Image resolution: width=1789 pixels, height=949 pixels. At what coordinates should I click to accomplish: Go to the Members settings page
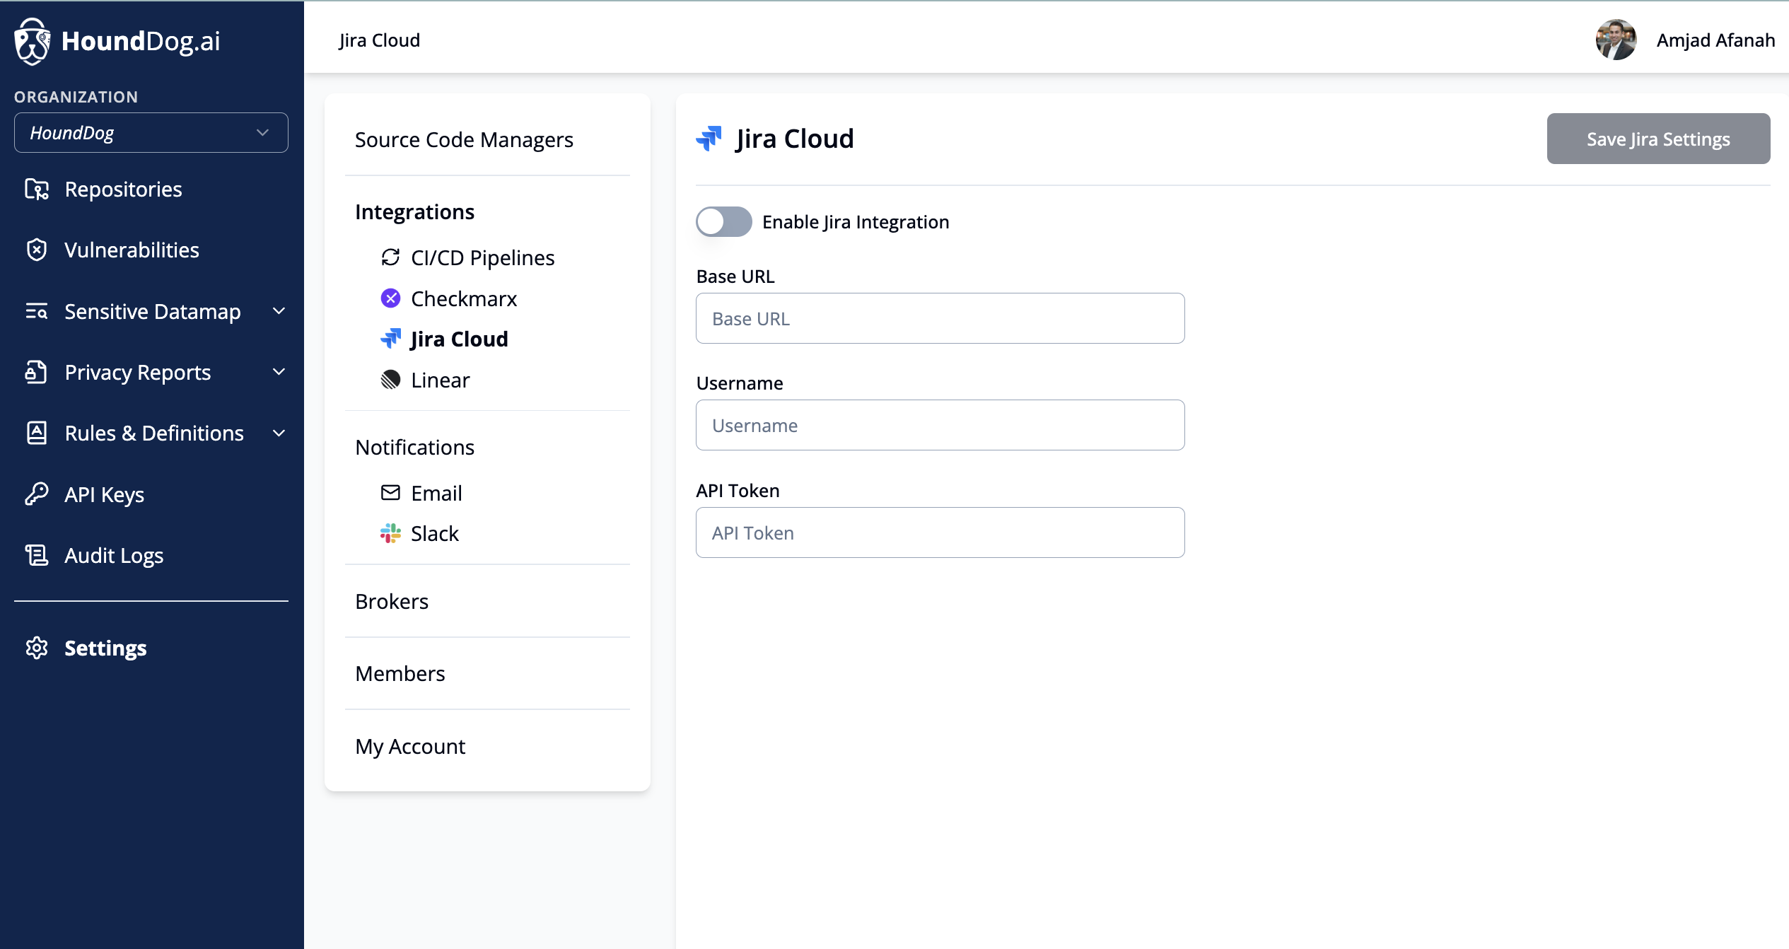pyautogui.click(x=400, y=673)
